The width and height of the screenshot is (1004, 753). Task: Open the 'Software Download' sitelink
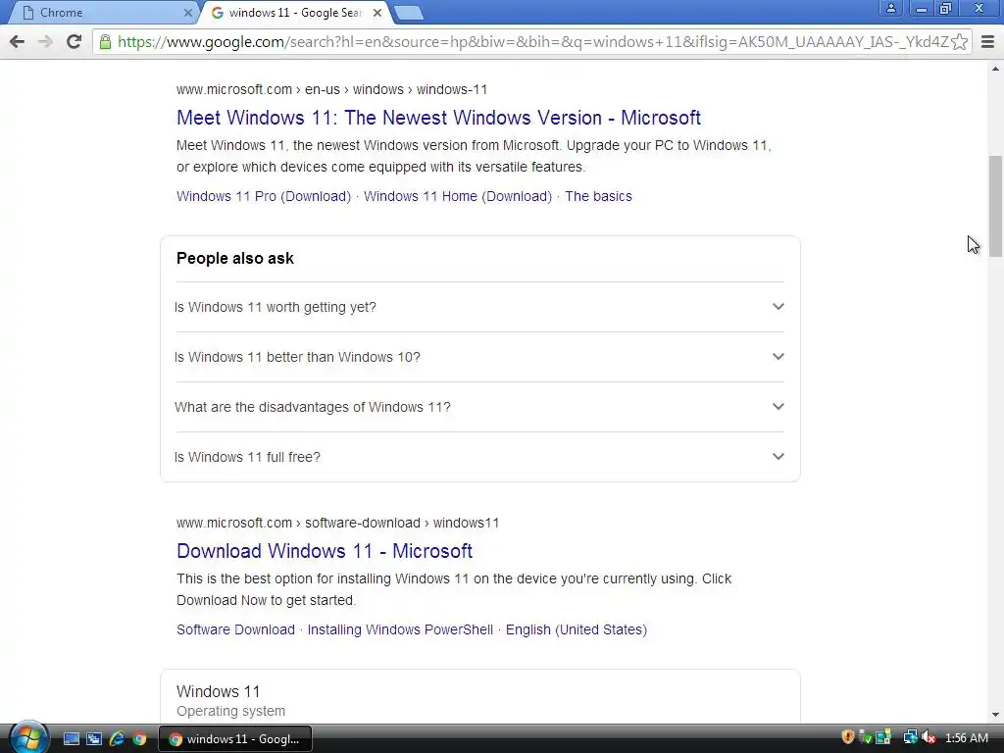[x=235, y=630]
